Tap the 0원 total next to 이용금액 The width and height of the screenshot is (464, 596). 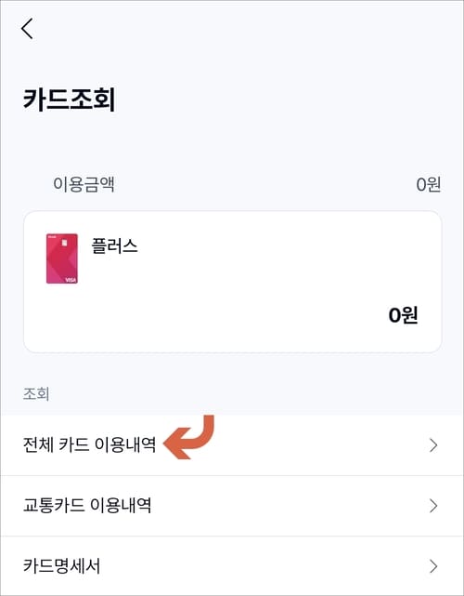429,184
